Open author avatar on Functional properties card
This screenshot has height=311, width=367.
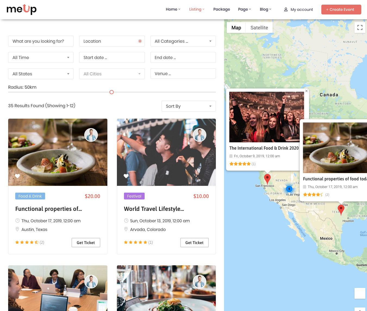pos(91,135)
